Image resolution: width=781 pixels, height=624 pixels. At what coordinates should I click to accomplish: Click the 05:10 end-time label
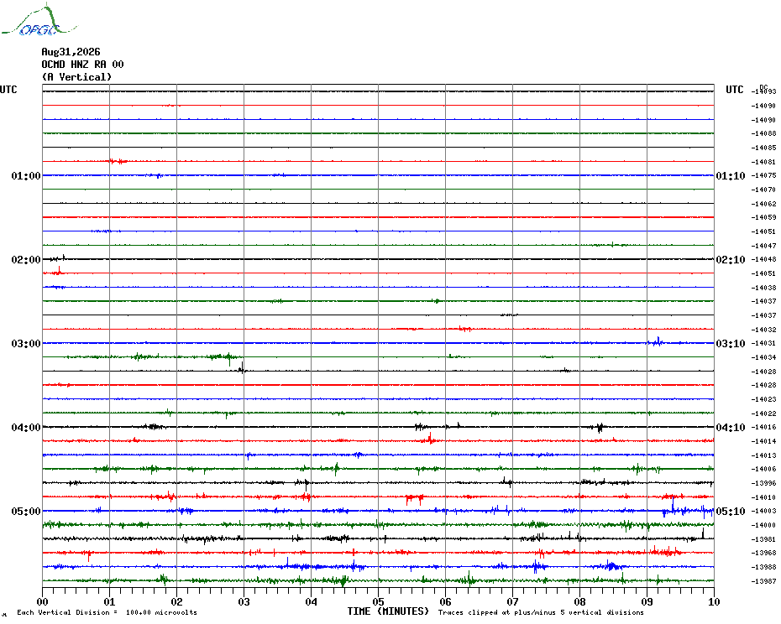[x=731, y=511]
